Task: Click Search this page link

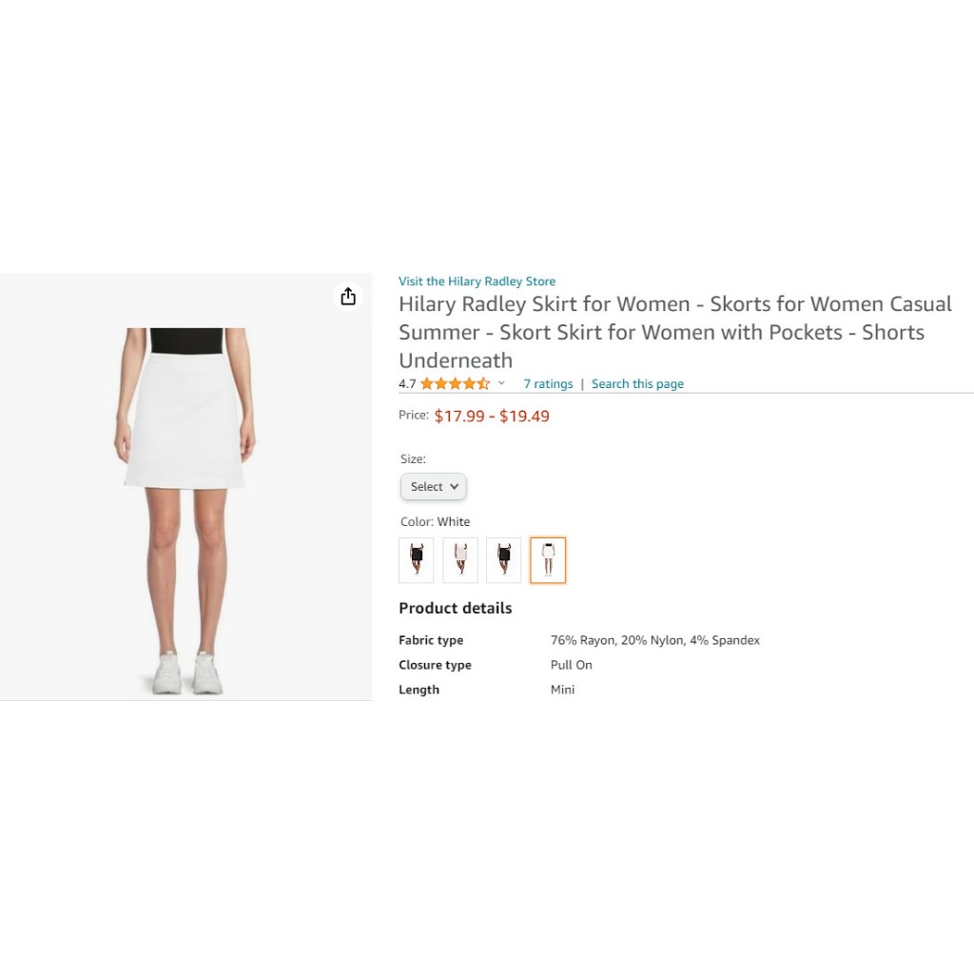Action: 637,384
